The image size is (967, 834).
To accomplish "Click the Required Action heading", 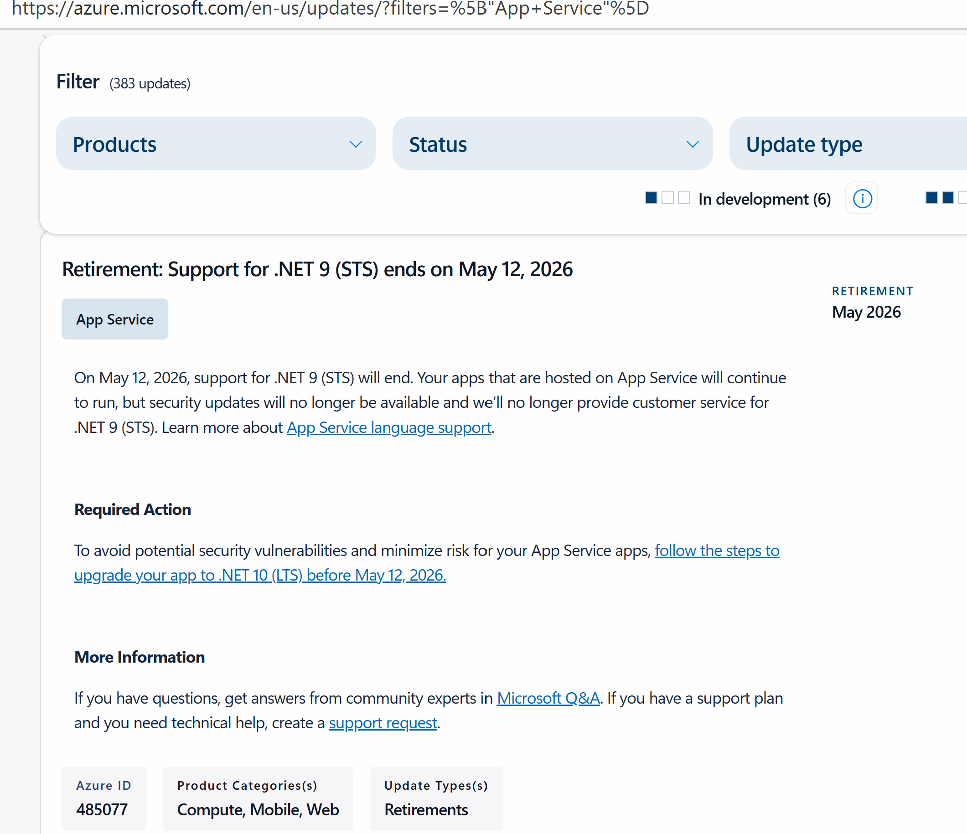I will pyautogui.click(x=133, y=509).
